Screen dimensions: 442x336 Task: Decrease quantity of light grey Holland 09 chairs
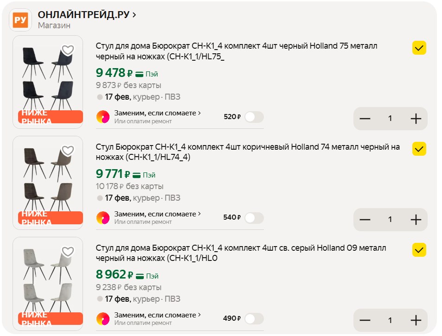coord(365,320)
